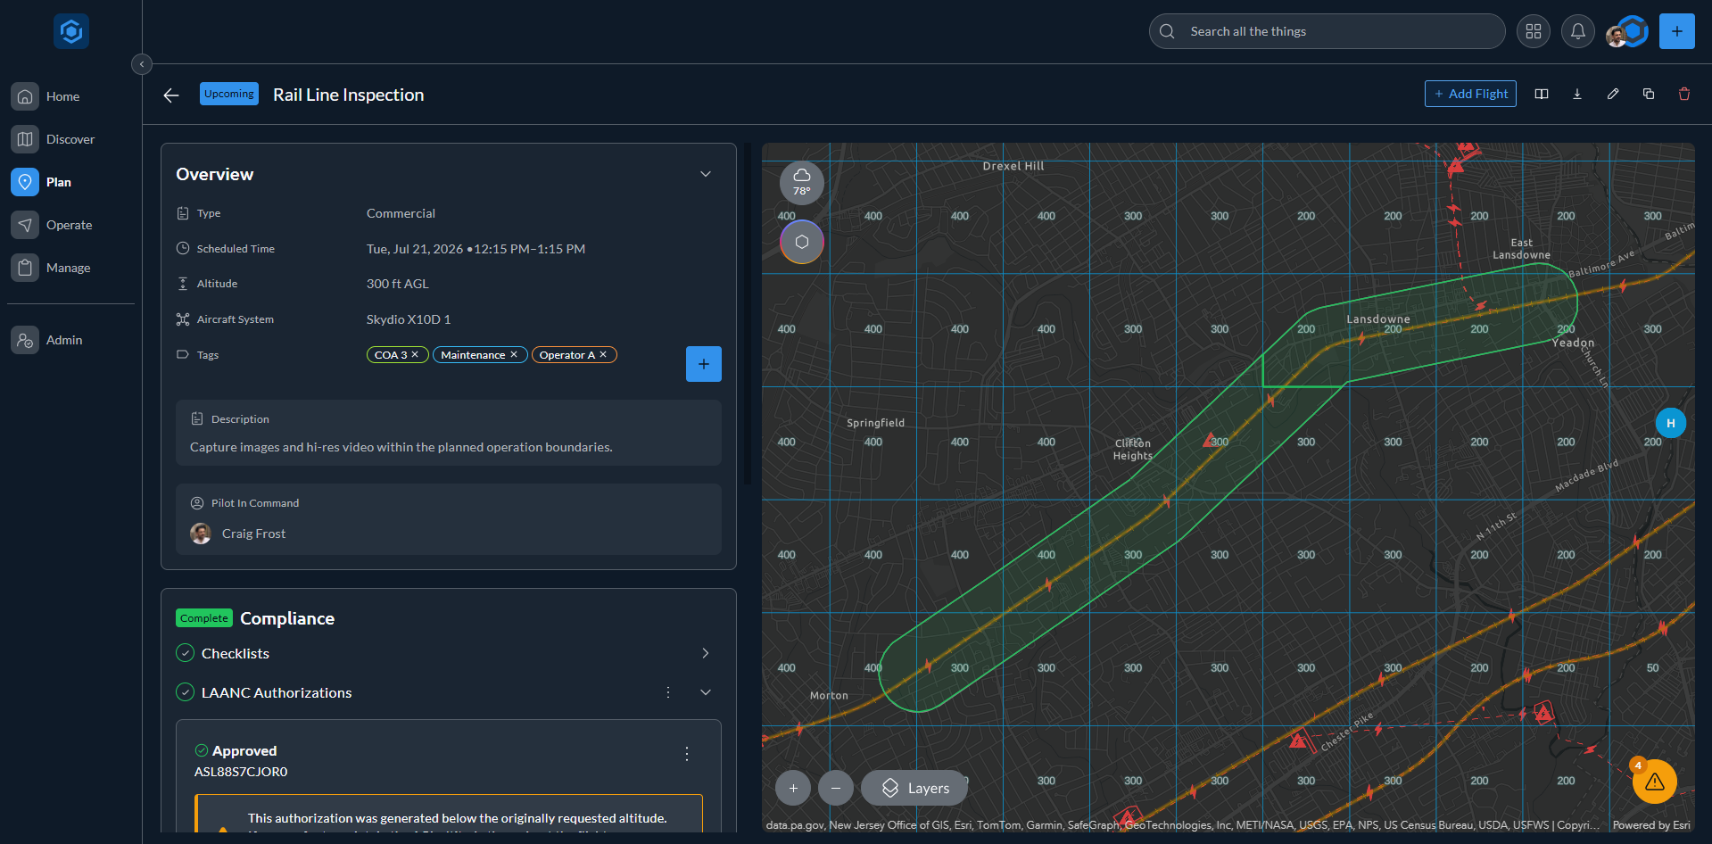Go back with the left arrow
Viewport: 1712px width, 844px height.
point(171,95)
